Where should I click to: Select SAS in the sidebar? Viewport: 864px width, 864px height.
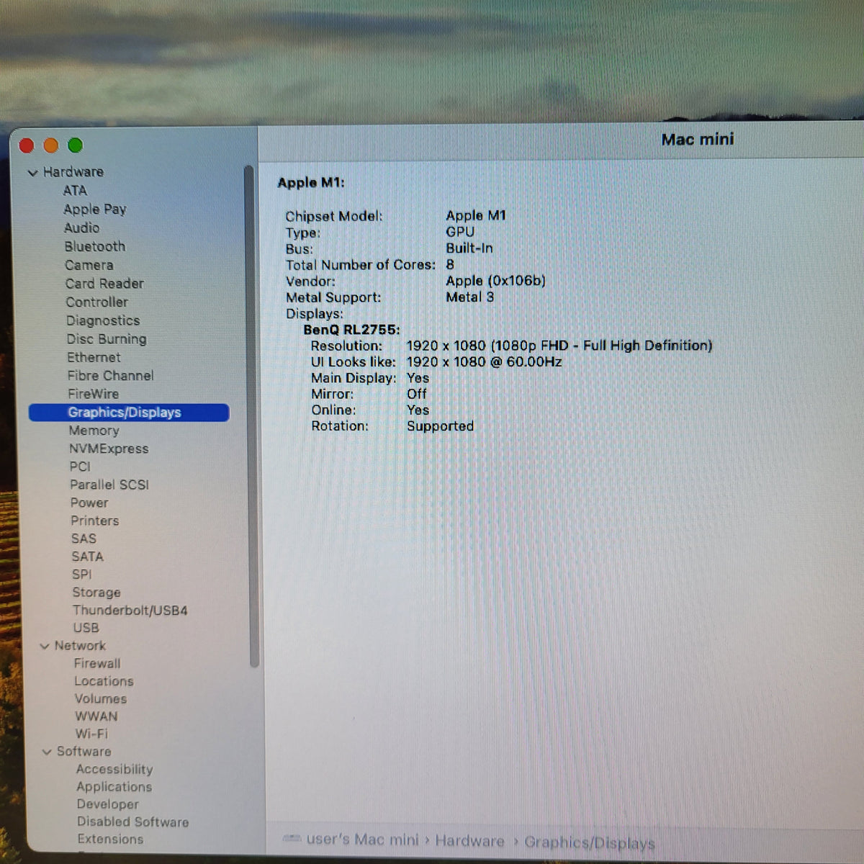coord(84,539)
